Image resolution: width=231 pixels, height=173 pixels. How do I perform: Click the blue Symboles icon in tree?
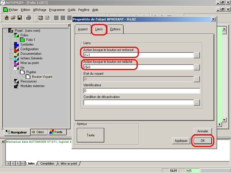16,44
